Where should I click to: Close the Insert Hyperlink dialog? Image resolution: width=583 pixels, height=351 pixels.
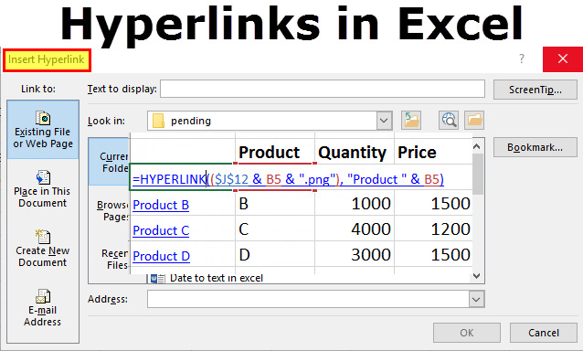pyautogui.click(x=563, y=59)
